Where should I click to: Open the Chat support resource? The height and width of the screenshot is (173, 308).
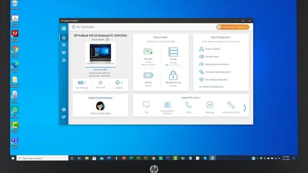(x=146, y=107)
